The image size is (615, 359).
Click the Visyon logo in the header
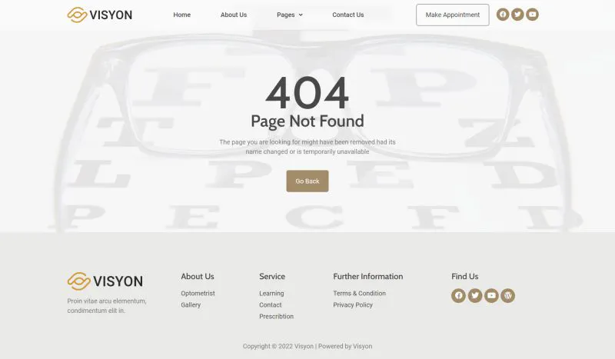pos(100,15)
